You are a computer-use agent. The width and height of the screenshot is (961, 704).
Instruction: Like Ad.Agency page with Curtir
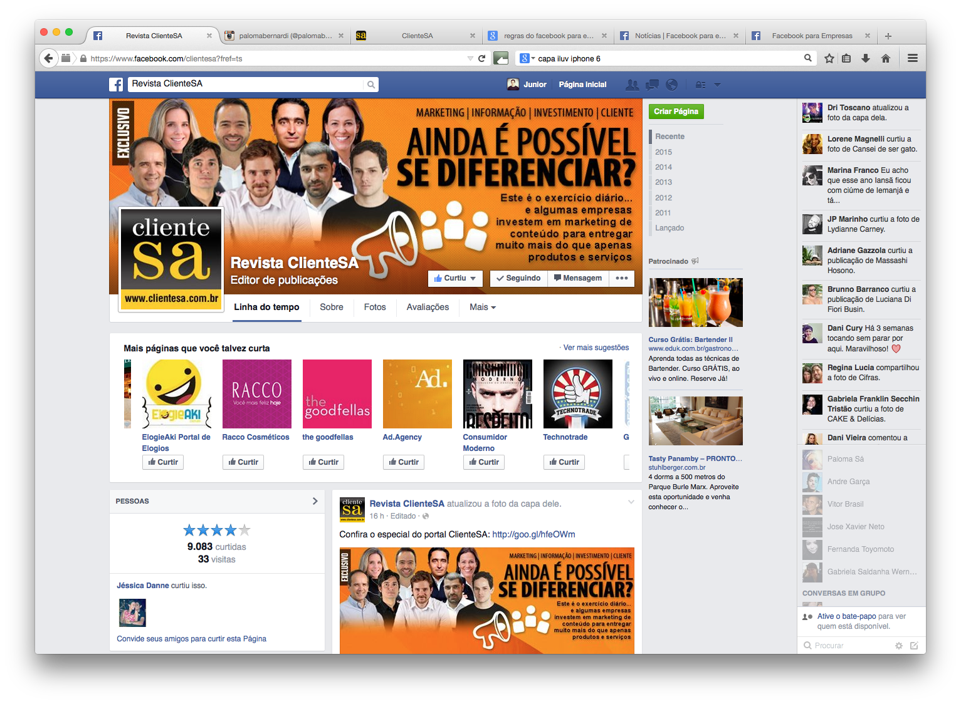[x=404, y=462]
